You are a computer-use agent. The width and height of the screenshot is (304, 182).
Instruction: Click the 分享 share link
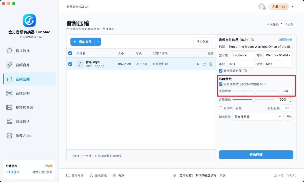tap(119, 175)
